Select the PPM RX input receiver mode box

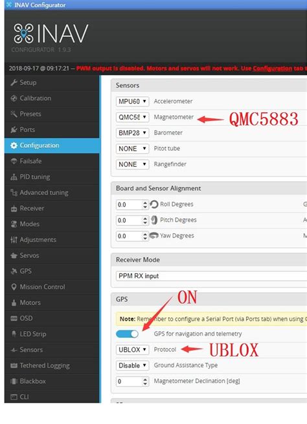(x=211, y=276)
